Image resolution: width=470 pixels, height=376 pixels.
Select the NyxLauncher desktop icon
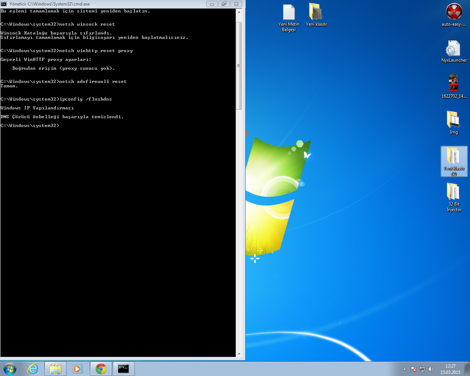454,51
